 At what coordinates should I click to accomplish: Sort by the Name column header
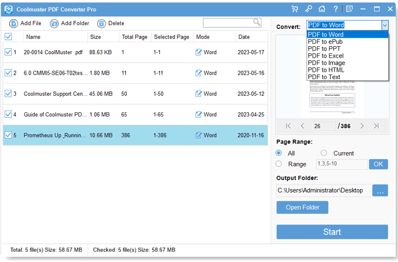(33, 37)
